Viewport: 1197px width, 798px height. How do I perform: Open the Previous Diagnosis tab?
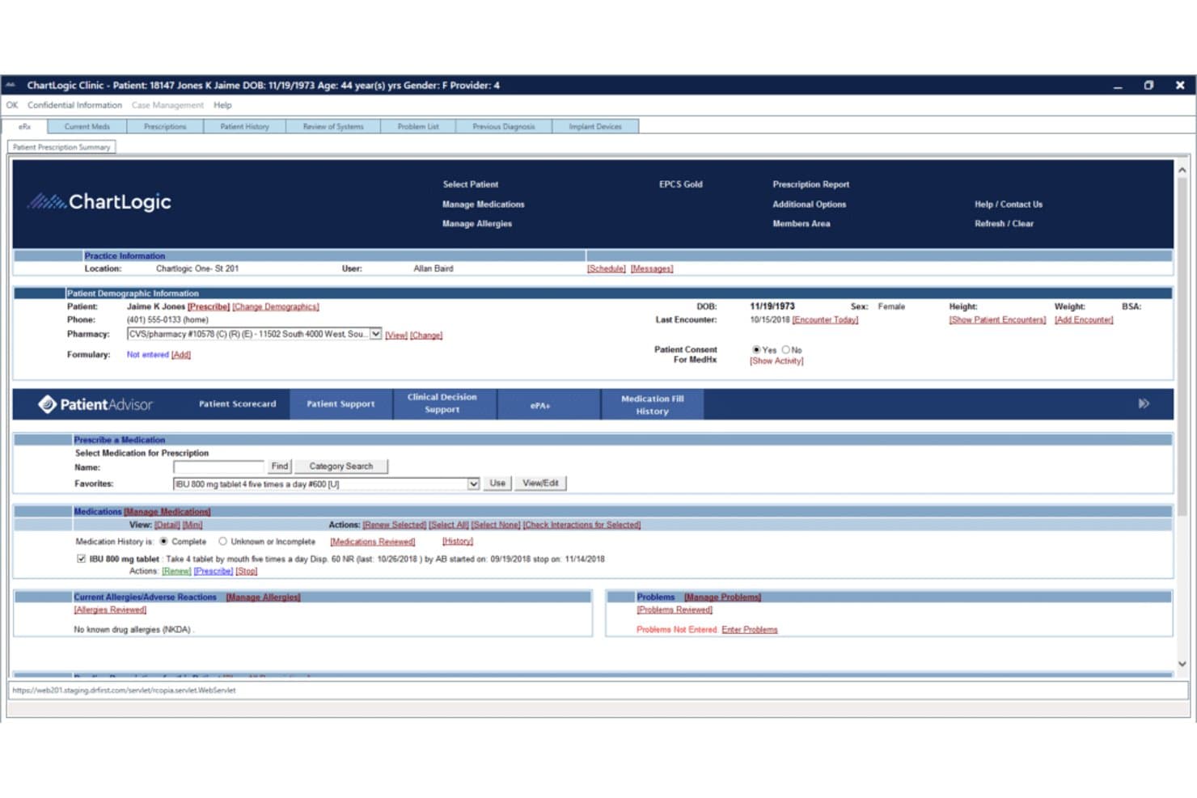[x=504, y=127]
